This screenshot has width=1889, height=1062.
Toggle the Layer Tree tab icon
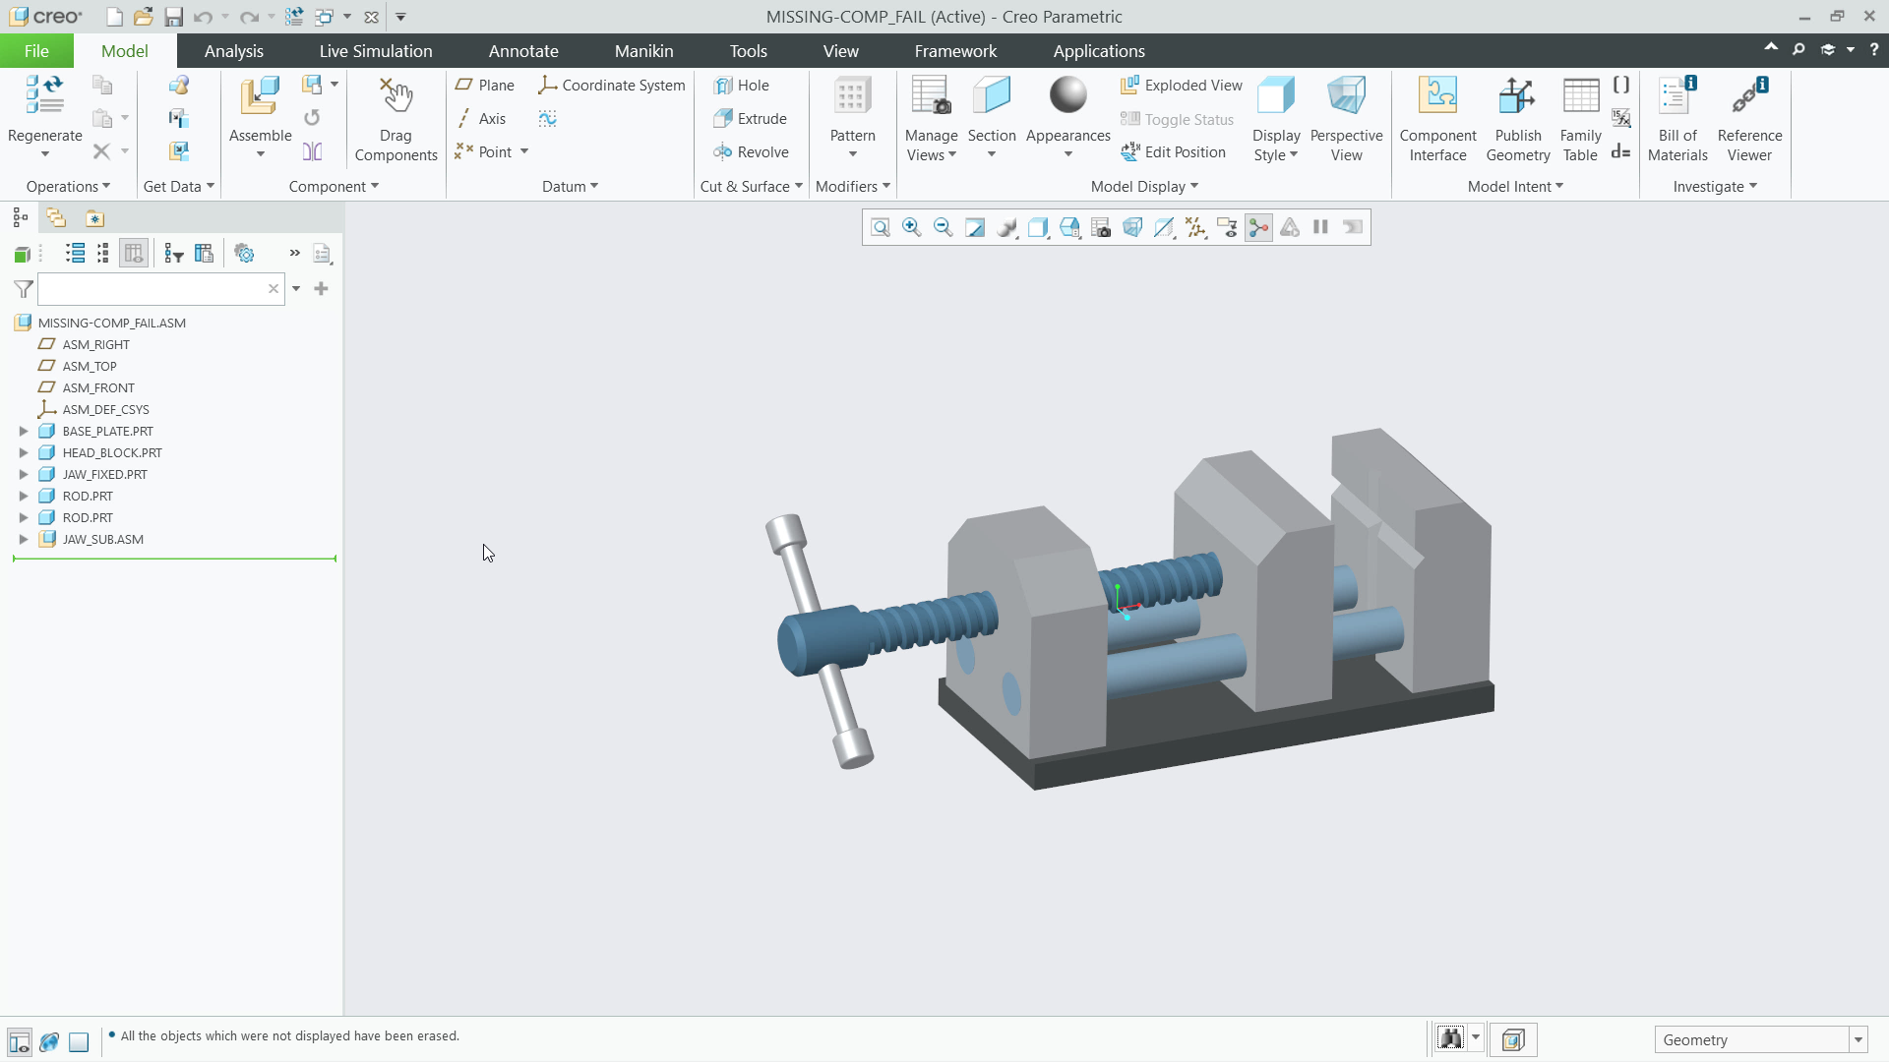click(56, 218)
